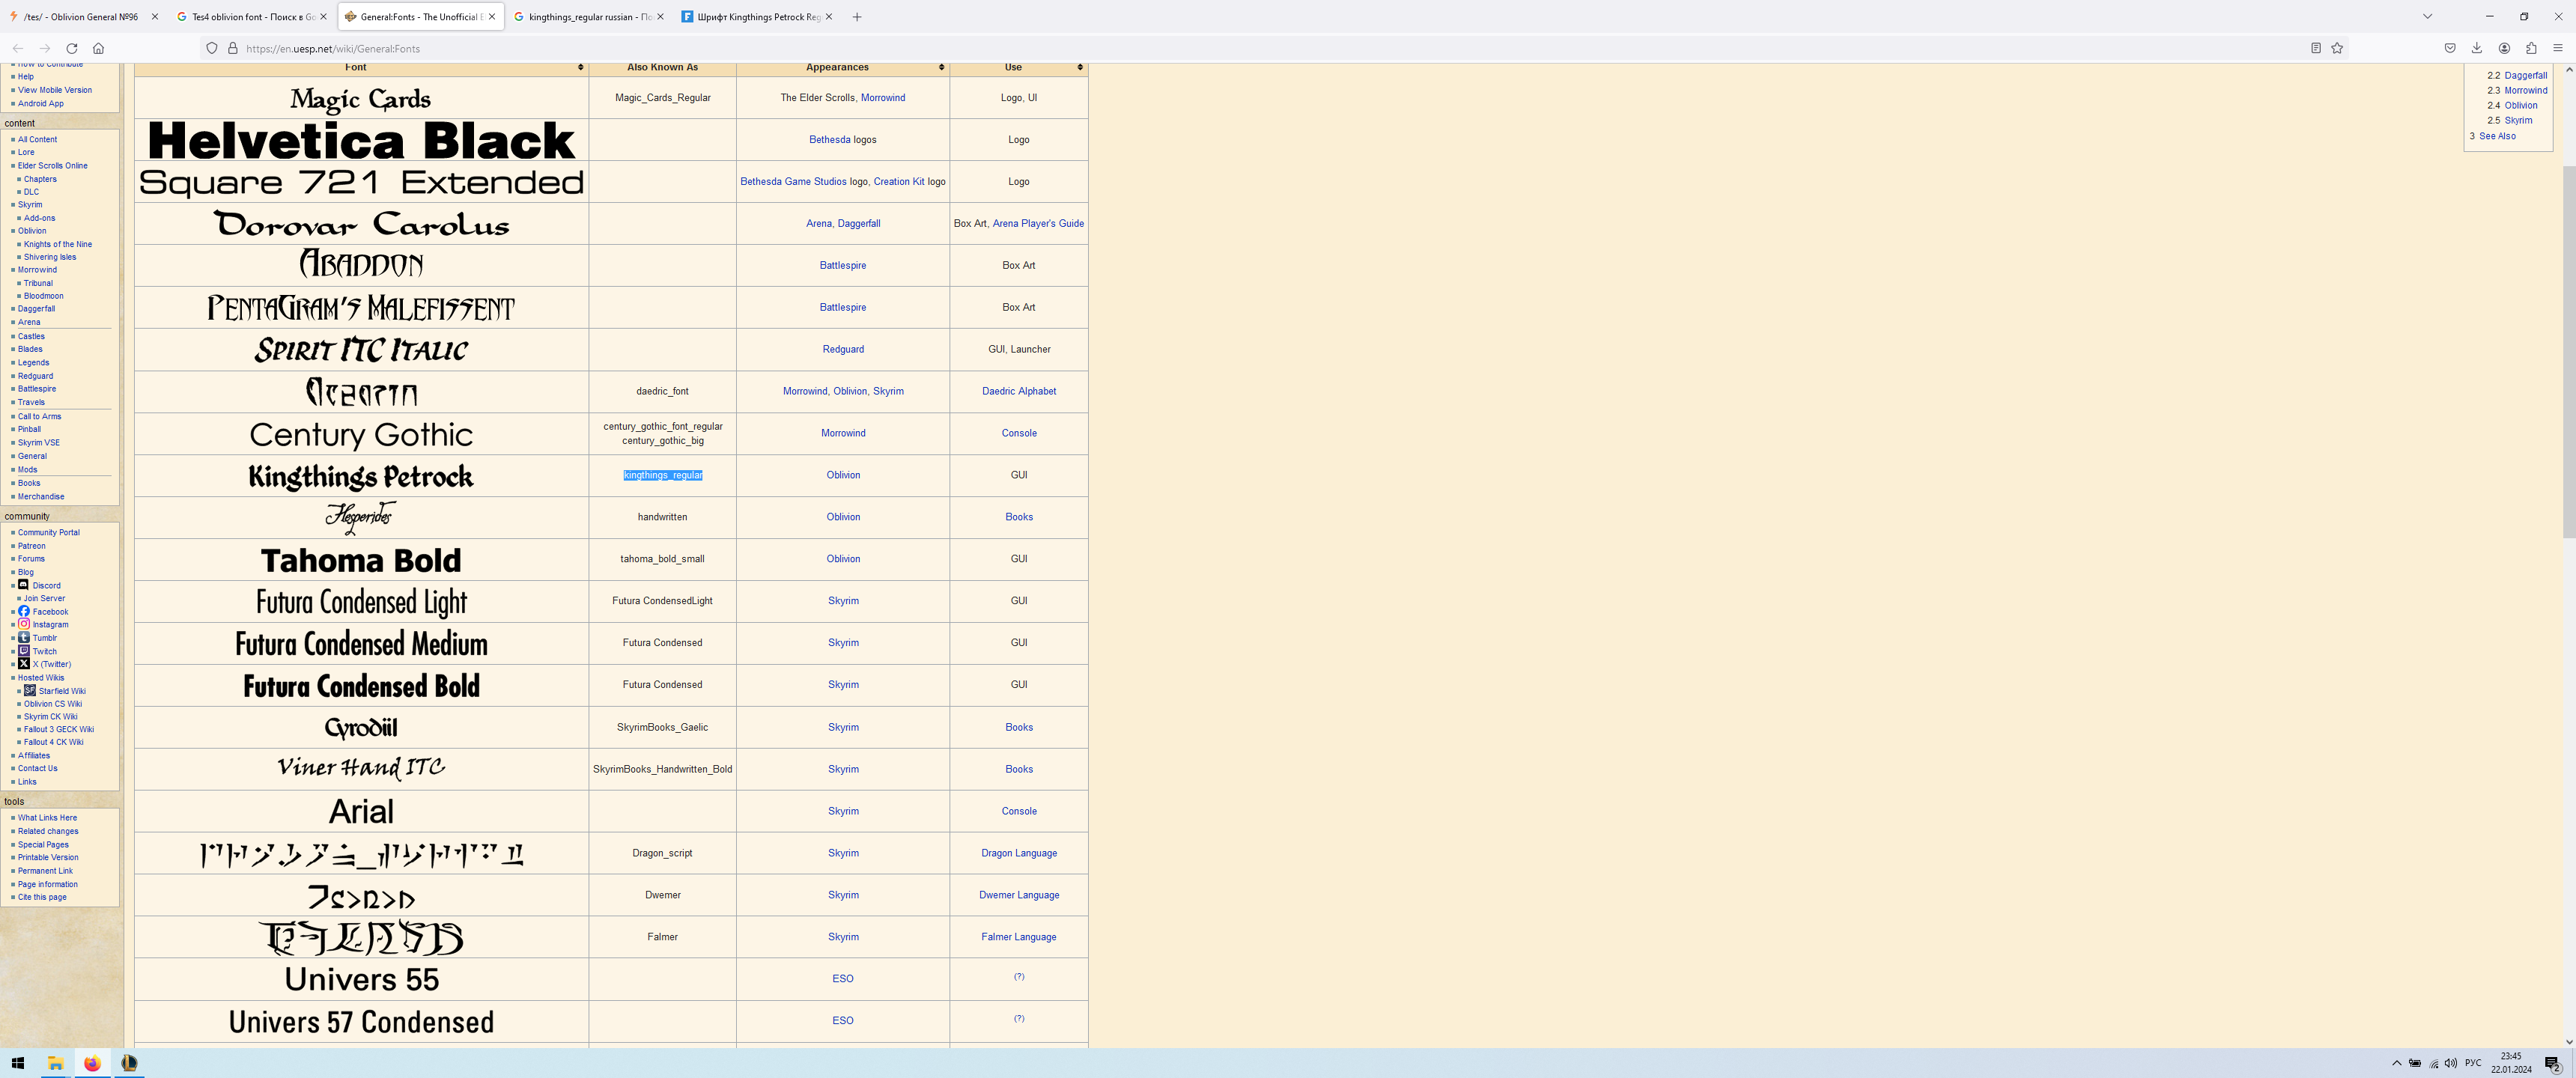Click the page's vertical scrollbar thumb

click(x=2568, y=350)
